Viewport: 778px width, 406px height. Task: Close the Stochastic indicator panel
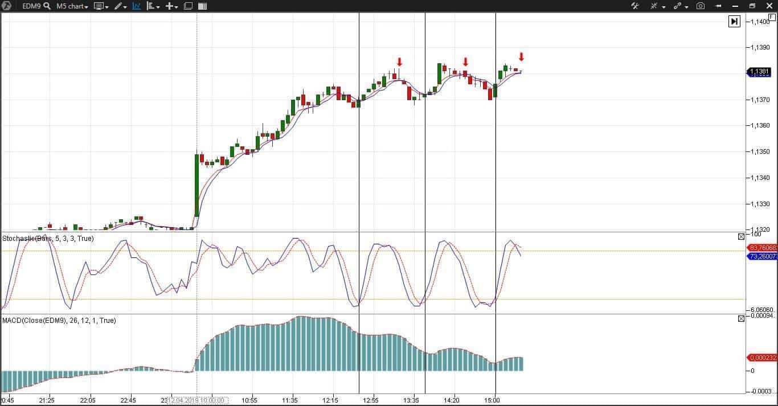pyautogui.click(x=741, y=236)
